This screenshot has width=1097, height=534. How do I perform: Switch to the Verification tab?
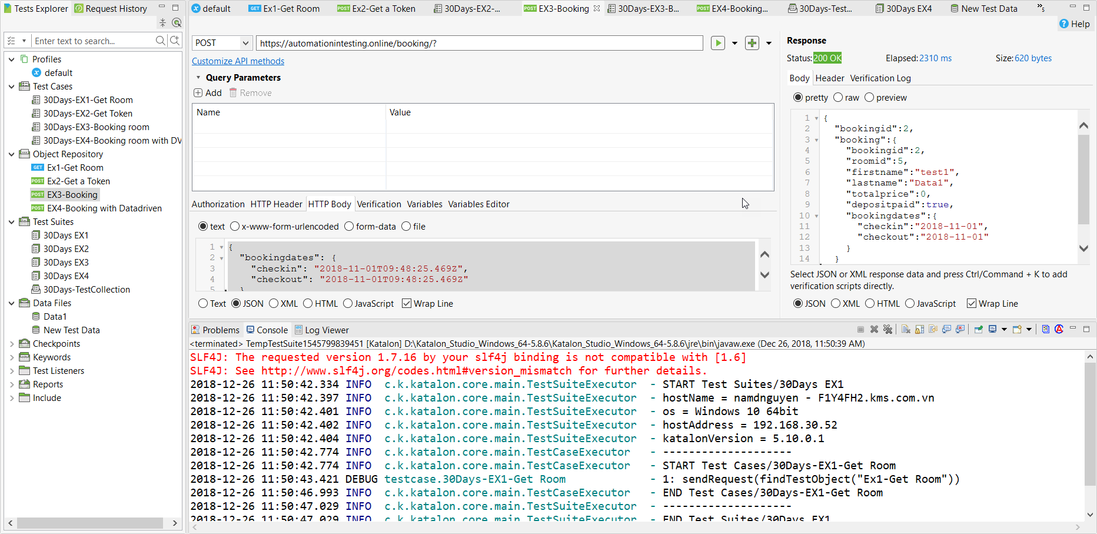[378, 204]
